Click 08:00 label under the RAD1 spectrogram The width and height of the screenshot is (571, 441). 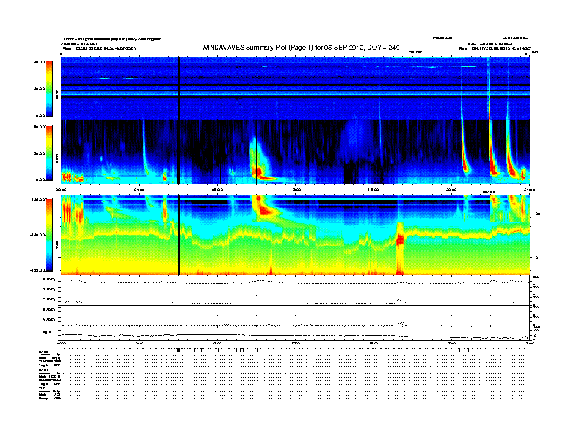click(217, 190)
